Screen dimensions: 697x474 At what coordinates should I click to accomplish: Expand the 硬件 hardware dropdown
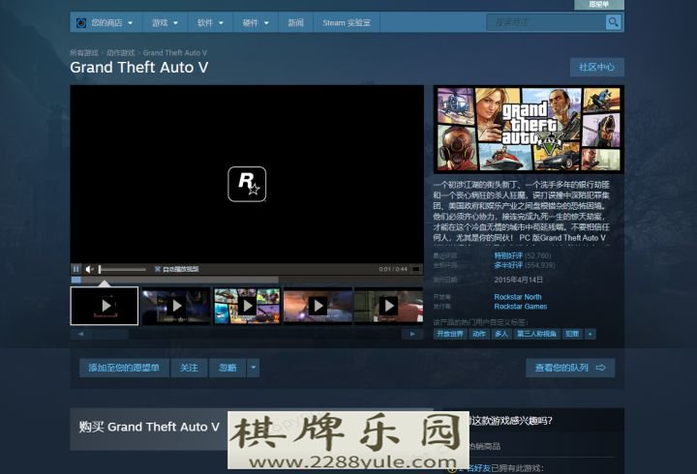coord(256,22)
